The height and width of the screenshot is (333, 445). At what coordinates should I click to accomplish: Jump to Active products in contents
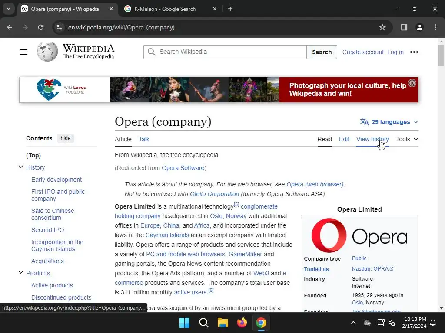pos(52,285)
